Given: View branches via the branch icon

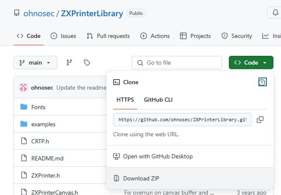Looking at the screenshot, I should tap(69, 62).
